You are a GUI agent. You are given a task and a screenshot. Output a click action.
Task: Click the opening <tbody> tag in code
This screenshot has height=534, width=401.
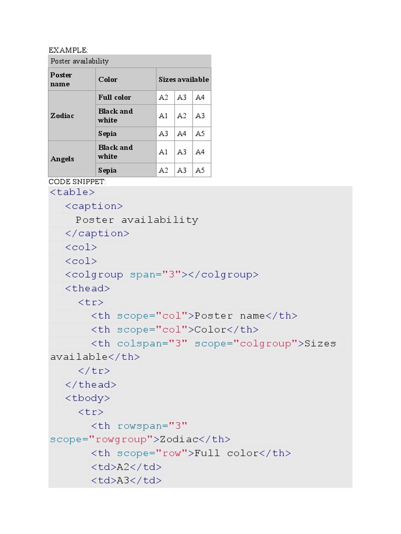pos(88,398)
